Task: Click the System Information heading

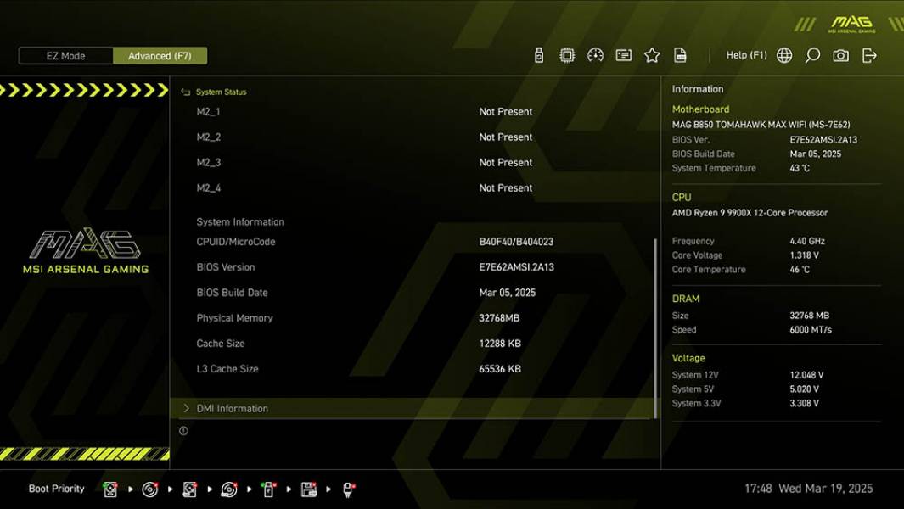Action: click(240, 222)
